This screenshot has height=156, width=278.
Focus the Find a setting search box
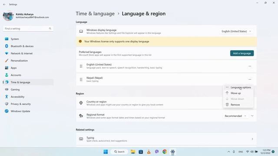coord(28,29)
